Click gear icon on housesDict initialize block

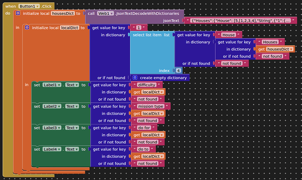click(x=18, y=14)
